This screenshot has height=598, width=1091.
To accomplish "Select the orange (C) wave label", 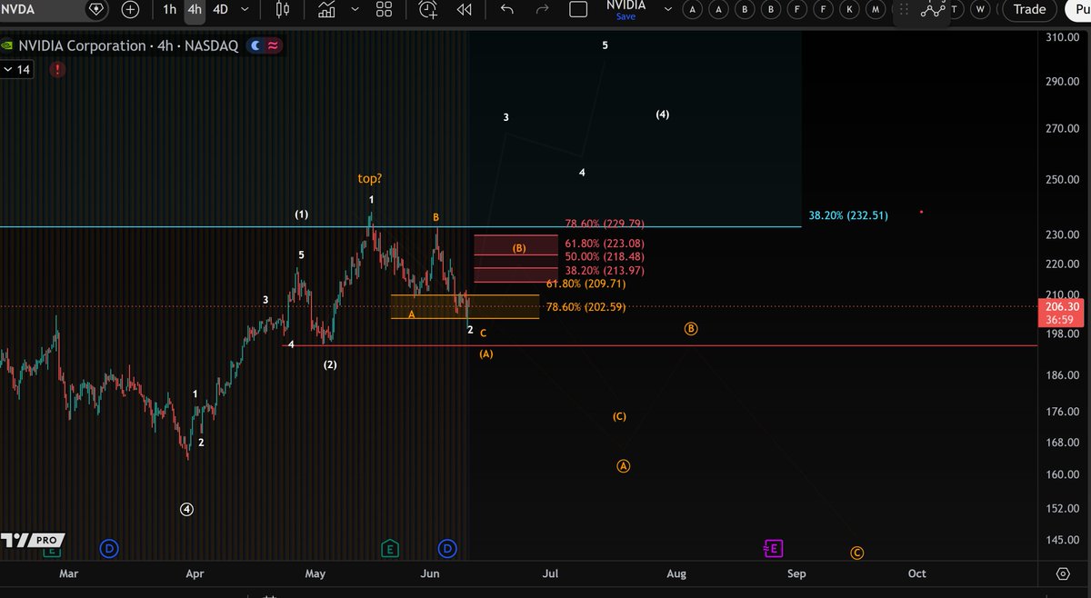I will click(x=619, y=417).
